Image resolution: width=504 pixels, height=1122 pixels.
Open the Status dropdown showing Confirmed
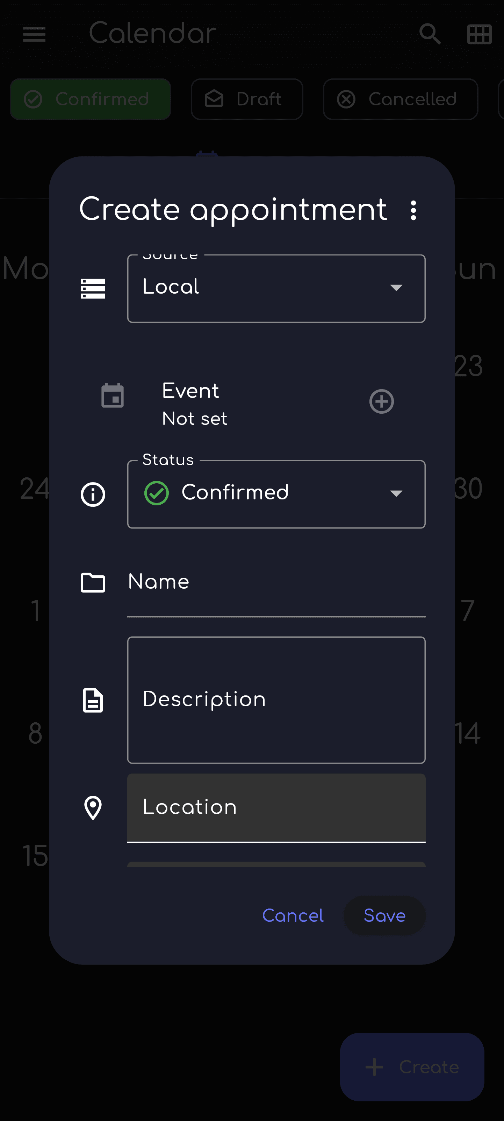276,495
